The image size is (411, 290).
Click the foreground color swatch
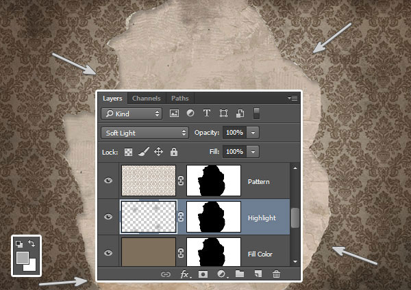pos(22,257)
